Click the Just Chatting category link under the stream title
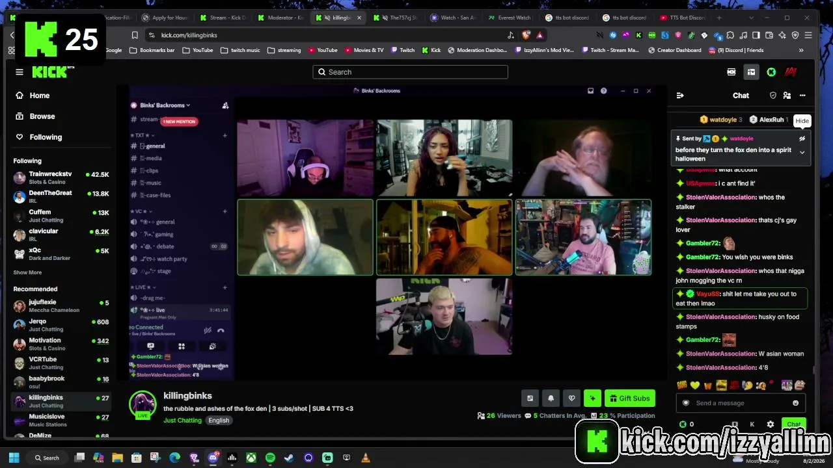Screen dimensions: 833x468 click(x=182, y=421)
